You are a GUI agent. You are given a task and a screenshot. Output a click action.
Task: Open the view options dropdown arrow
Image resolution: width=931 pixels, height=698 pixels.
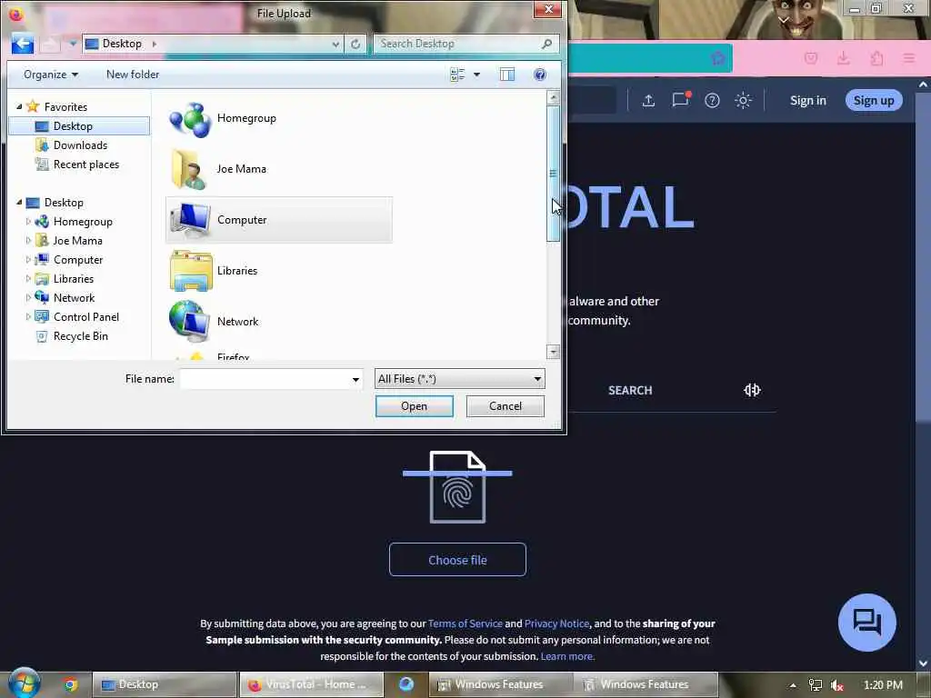tap(476, 75)
